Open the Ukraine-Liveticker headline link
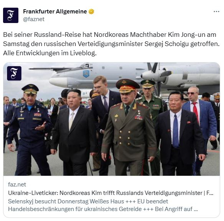The width and height of the screenshot is (224, 221). coord(110,193)
